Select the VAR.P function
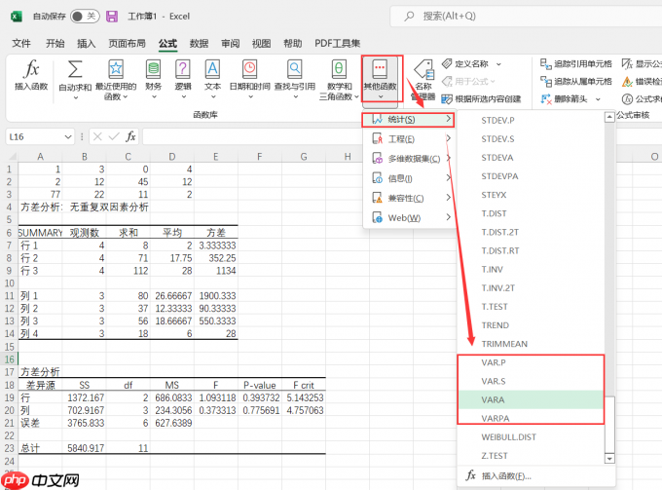This screenshot has height=490, width=662. click(x=531, y=362)
